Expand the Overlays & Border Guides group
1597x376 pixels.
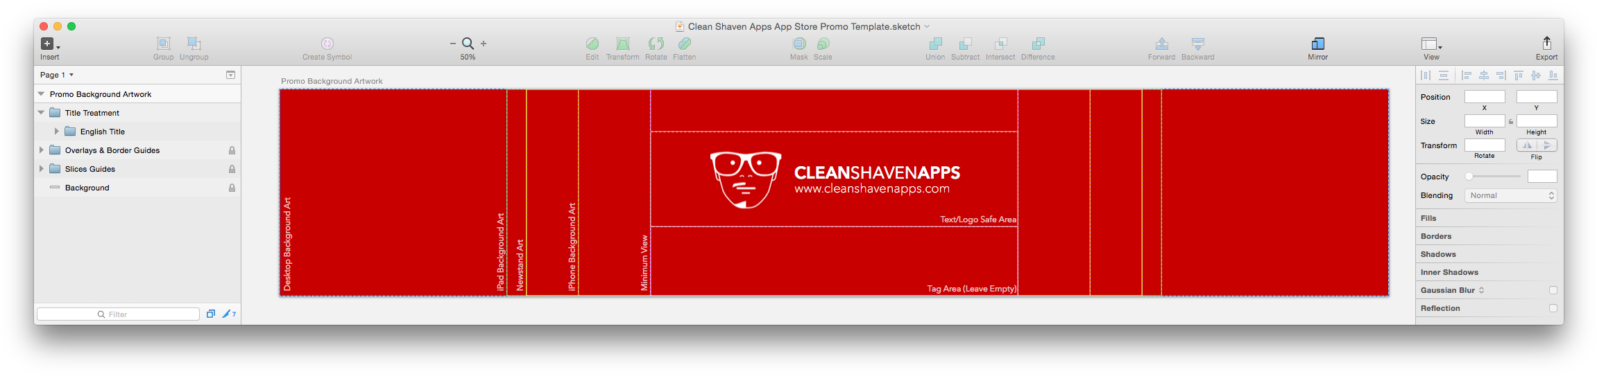(42, 150)
